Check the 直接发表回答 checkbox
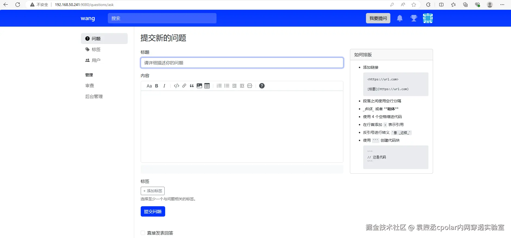Image resolution: width=511 pixels, height=238 pixels. pyautogui.click(x=143, y=233)
